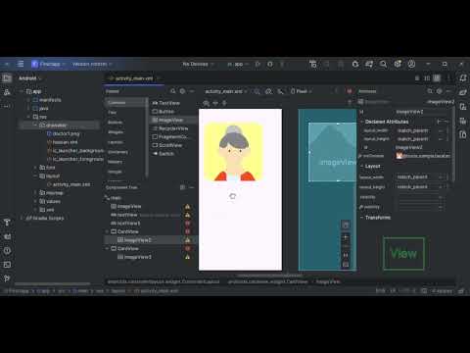The height and width of the screenshot is (353, 470).
Task: Pick ImageView in the palette
Action: tap(173, 120)
